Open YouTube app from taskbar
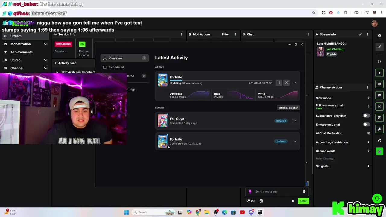The width and height of the screenshot is (386, 217). point(242,212)
